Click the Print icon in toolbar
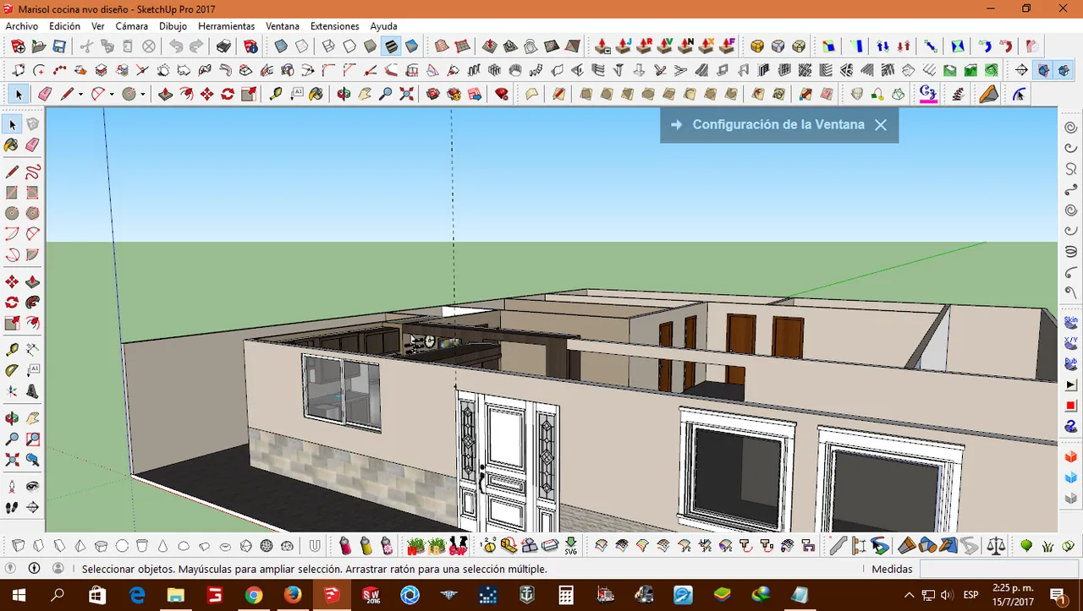 point(223,46)
